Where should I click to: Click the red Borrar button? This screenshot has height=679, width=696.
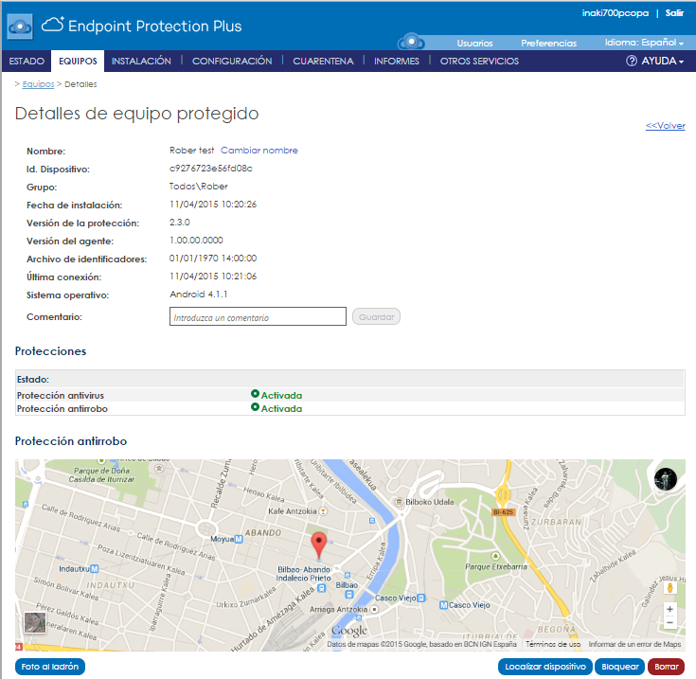[667, 667]
